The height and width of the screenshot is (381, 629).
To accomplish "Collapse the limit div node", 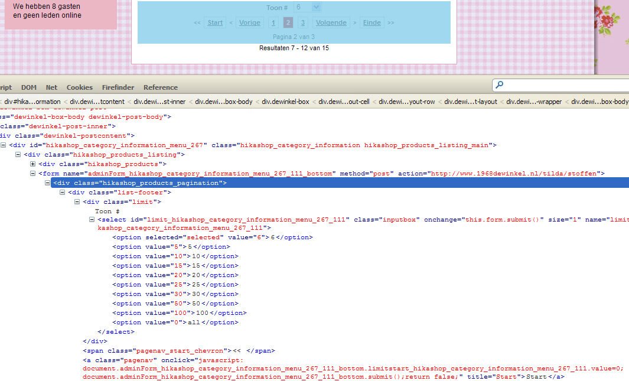I will (x=77, y=202).
